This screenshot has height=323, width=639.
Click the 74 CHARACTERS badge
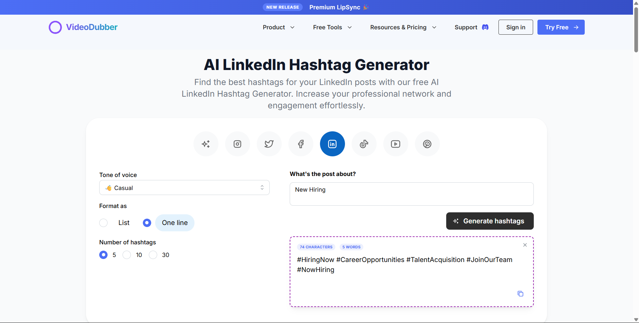316,247
